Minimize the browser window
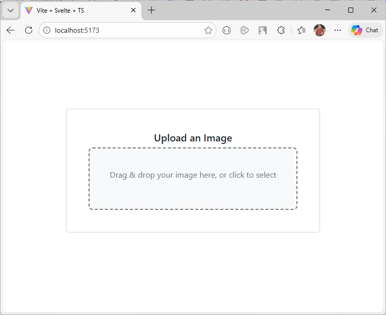The height and width of the screenshot is (315, 386). coord(328,10)
